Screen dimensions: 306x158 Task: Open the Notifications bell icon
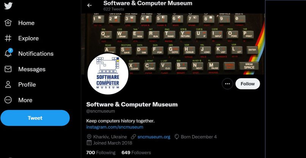(x=8, y=53)
